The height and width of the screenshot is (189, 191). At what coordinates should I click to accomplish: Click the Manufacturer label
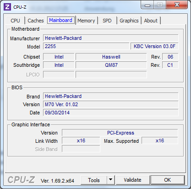coord(25,38)
